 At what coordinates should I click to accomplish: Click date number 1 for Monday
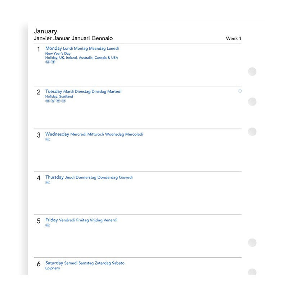coord(39,49)
